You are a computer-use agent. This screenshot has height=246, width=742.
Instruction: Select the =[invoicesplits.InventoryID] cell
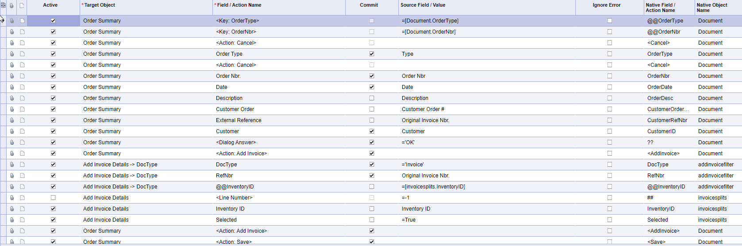pos(433,187)
